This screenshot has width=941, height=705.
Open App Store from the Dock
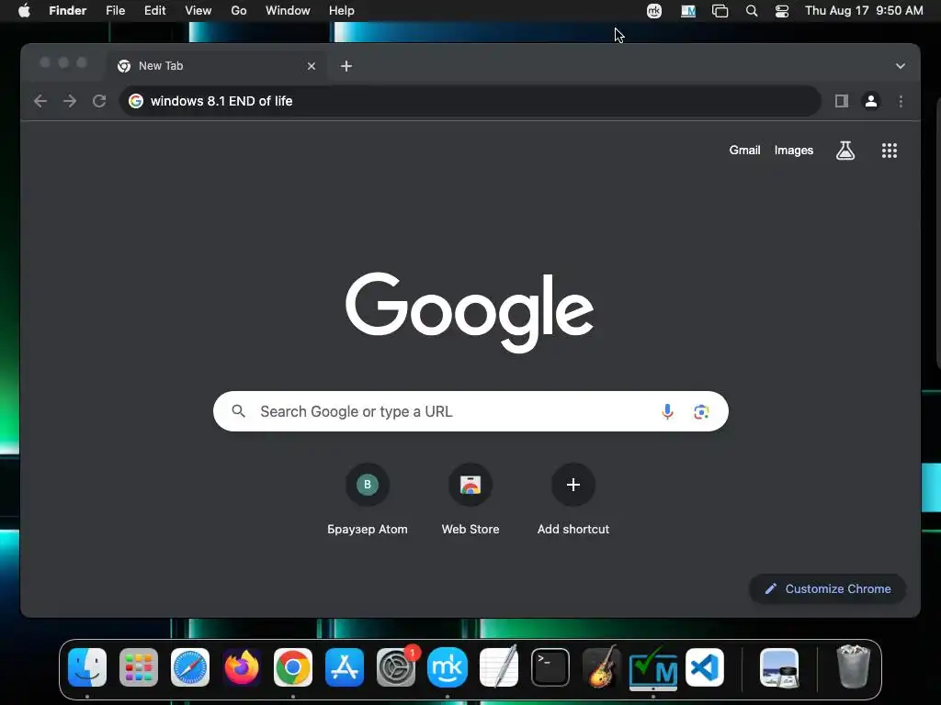(x=345, y=667)
